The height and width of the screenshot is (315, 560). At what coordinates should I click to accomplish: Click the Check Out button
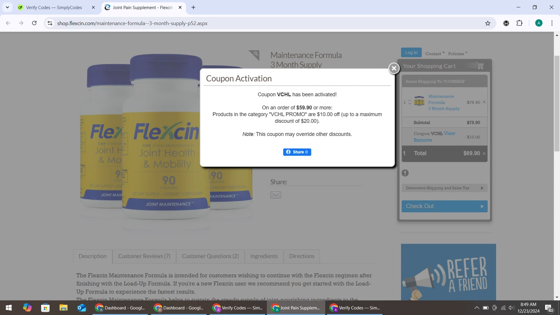[x=444, y=206]
